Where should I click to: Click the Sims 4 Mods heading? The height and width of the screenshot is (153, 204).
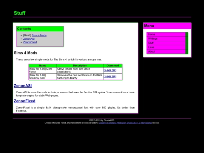(26, 53)
